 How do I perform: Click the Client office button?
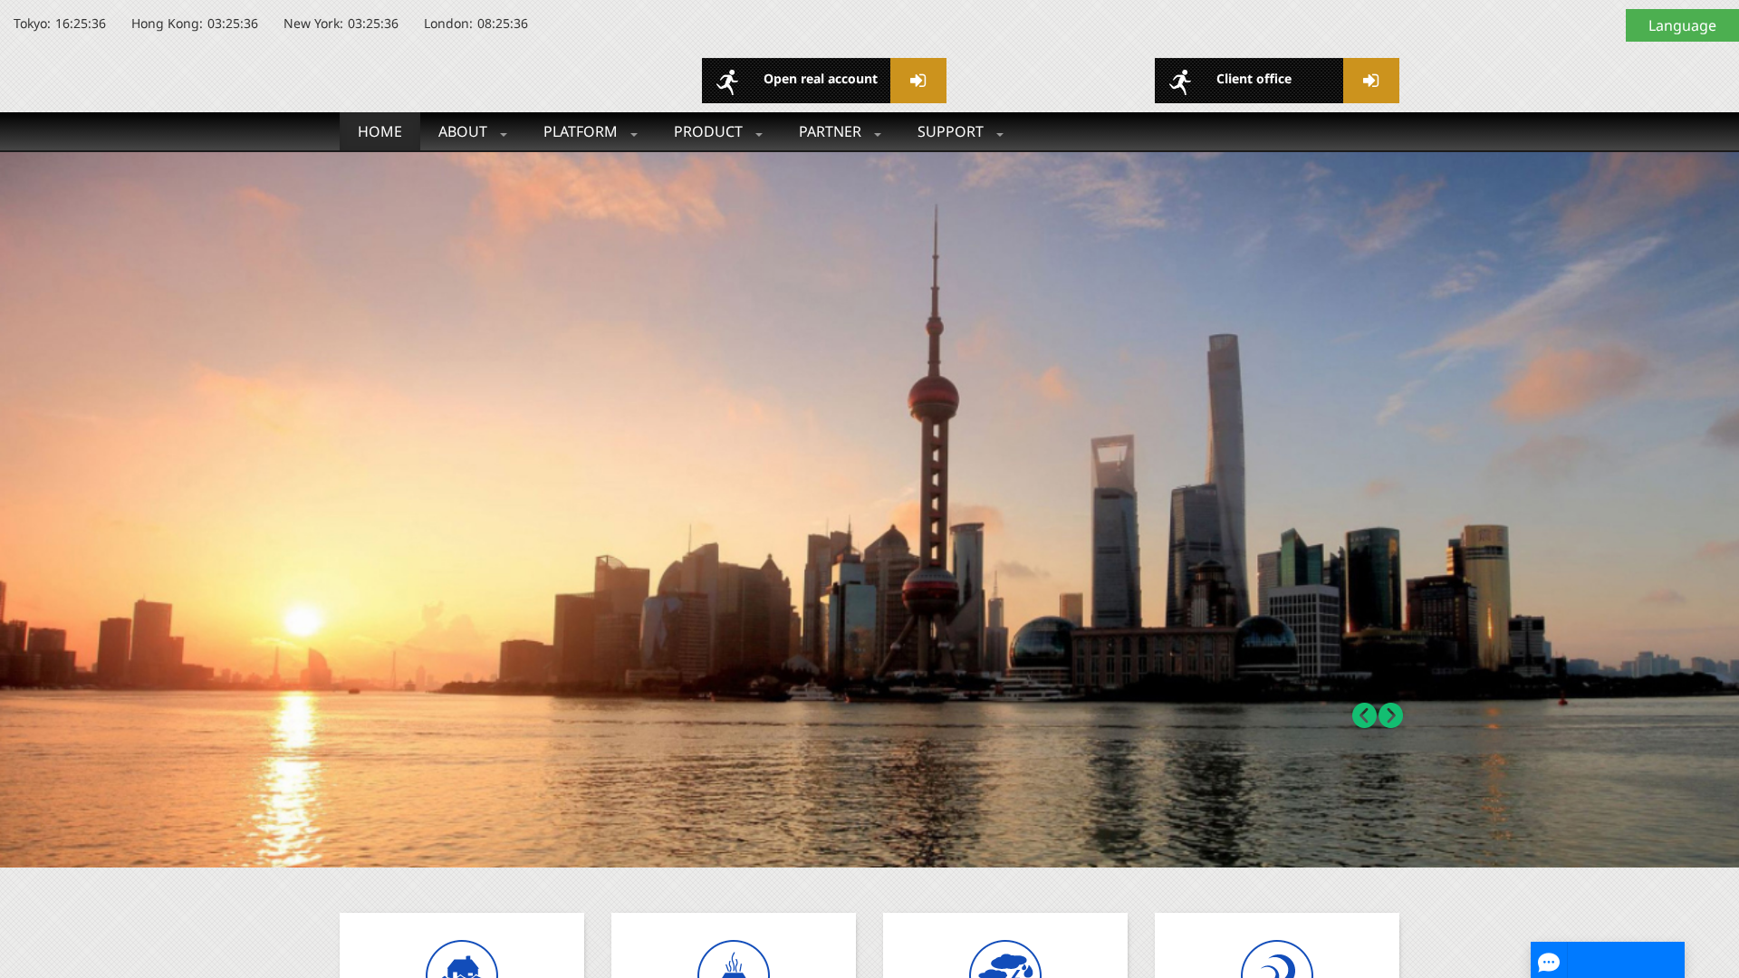pyautogui.click(x=1253, y=80)
